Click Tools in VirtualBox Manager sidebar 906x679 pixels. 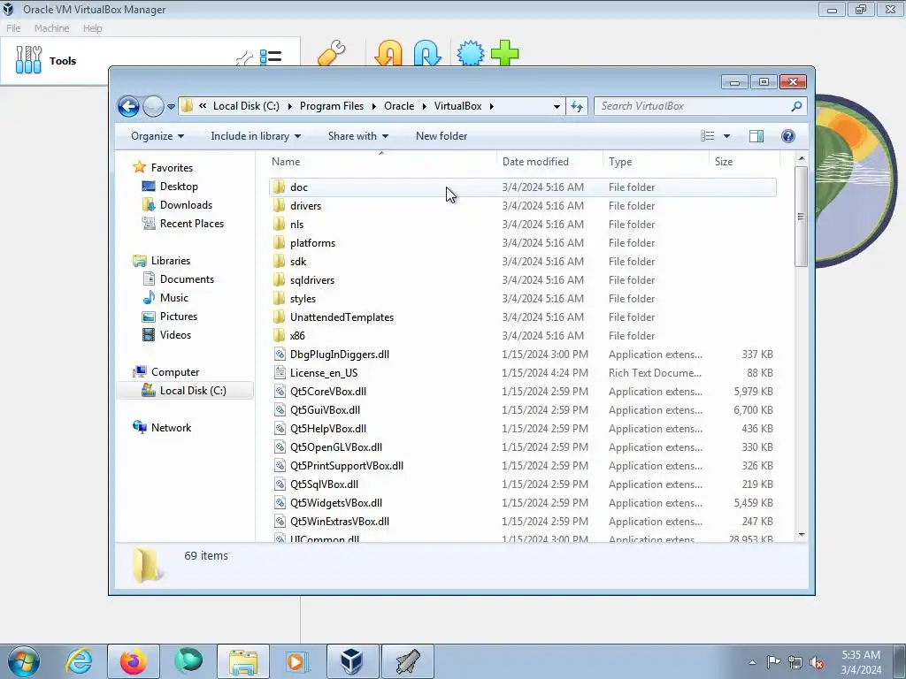[x=63, y=61]
